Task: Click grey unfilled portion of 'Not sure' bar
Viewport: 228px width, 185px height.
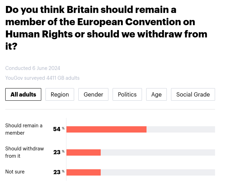Action: pyautogui.click(x=157, y=172)
